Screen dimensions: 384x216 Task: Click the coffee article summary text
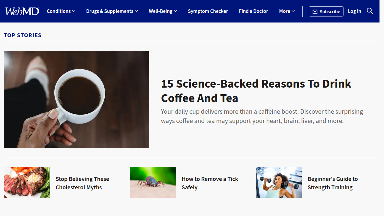(x=262, y=116)
